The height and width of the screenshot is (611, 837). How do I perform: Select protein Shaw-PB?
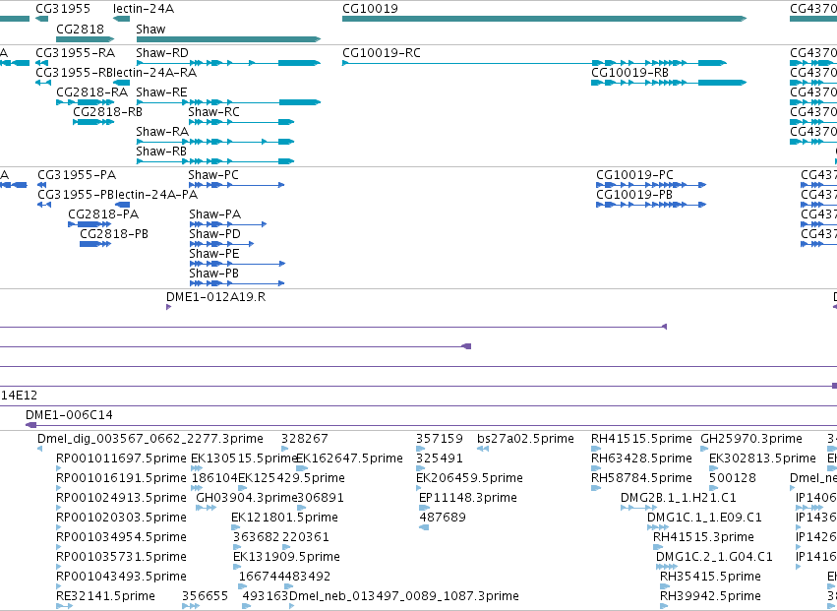237,283
